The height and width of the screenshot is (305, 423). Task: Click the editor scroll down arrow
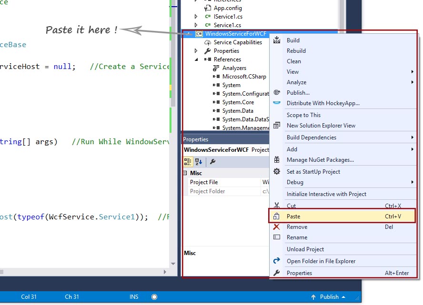coord(173,264)
